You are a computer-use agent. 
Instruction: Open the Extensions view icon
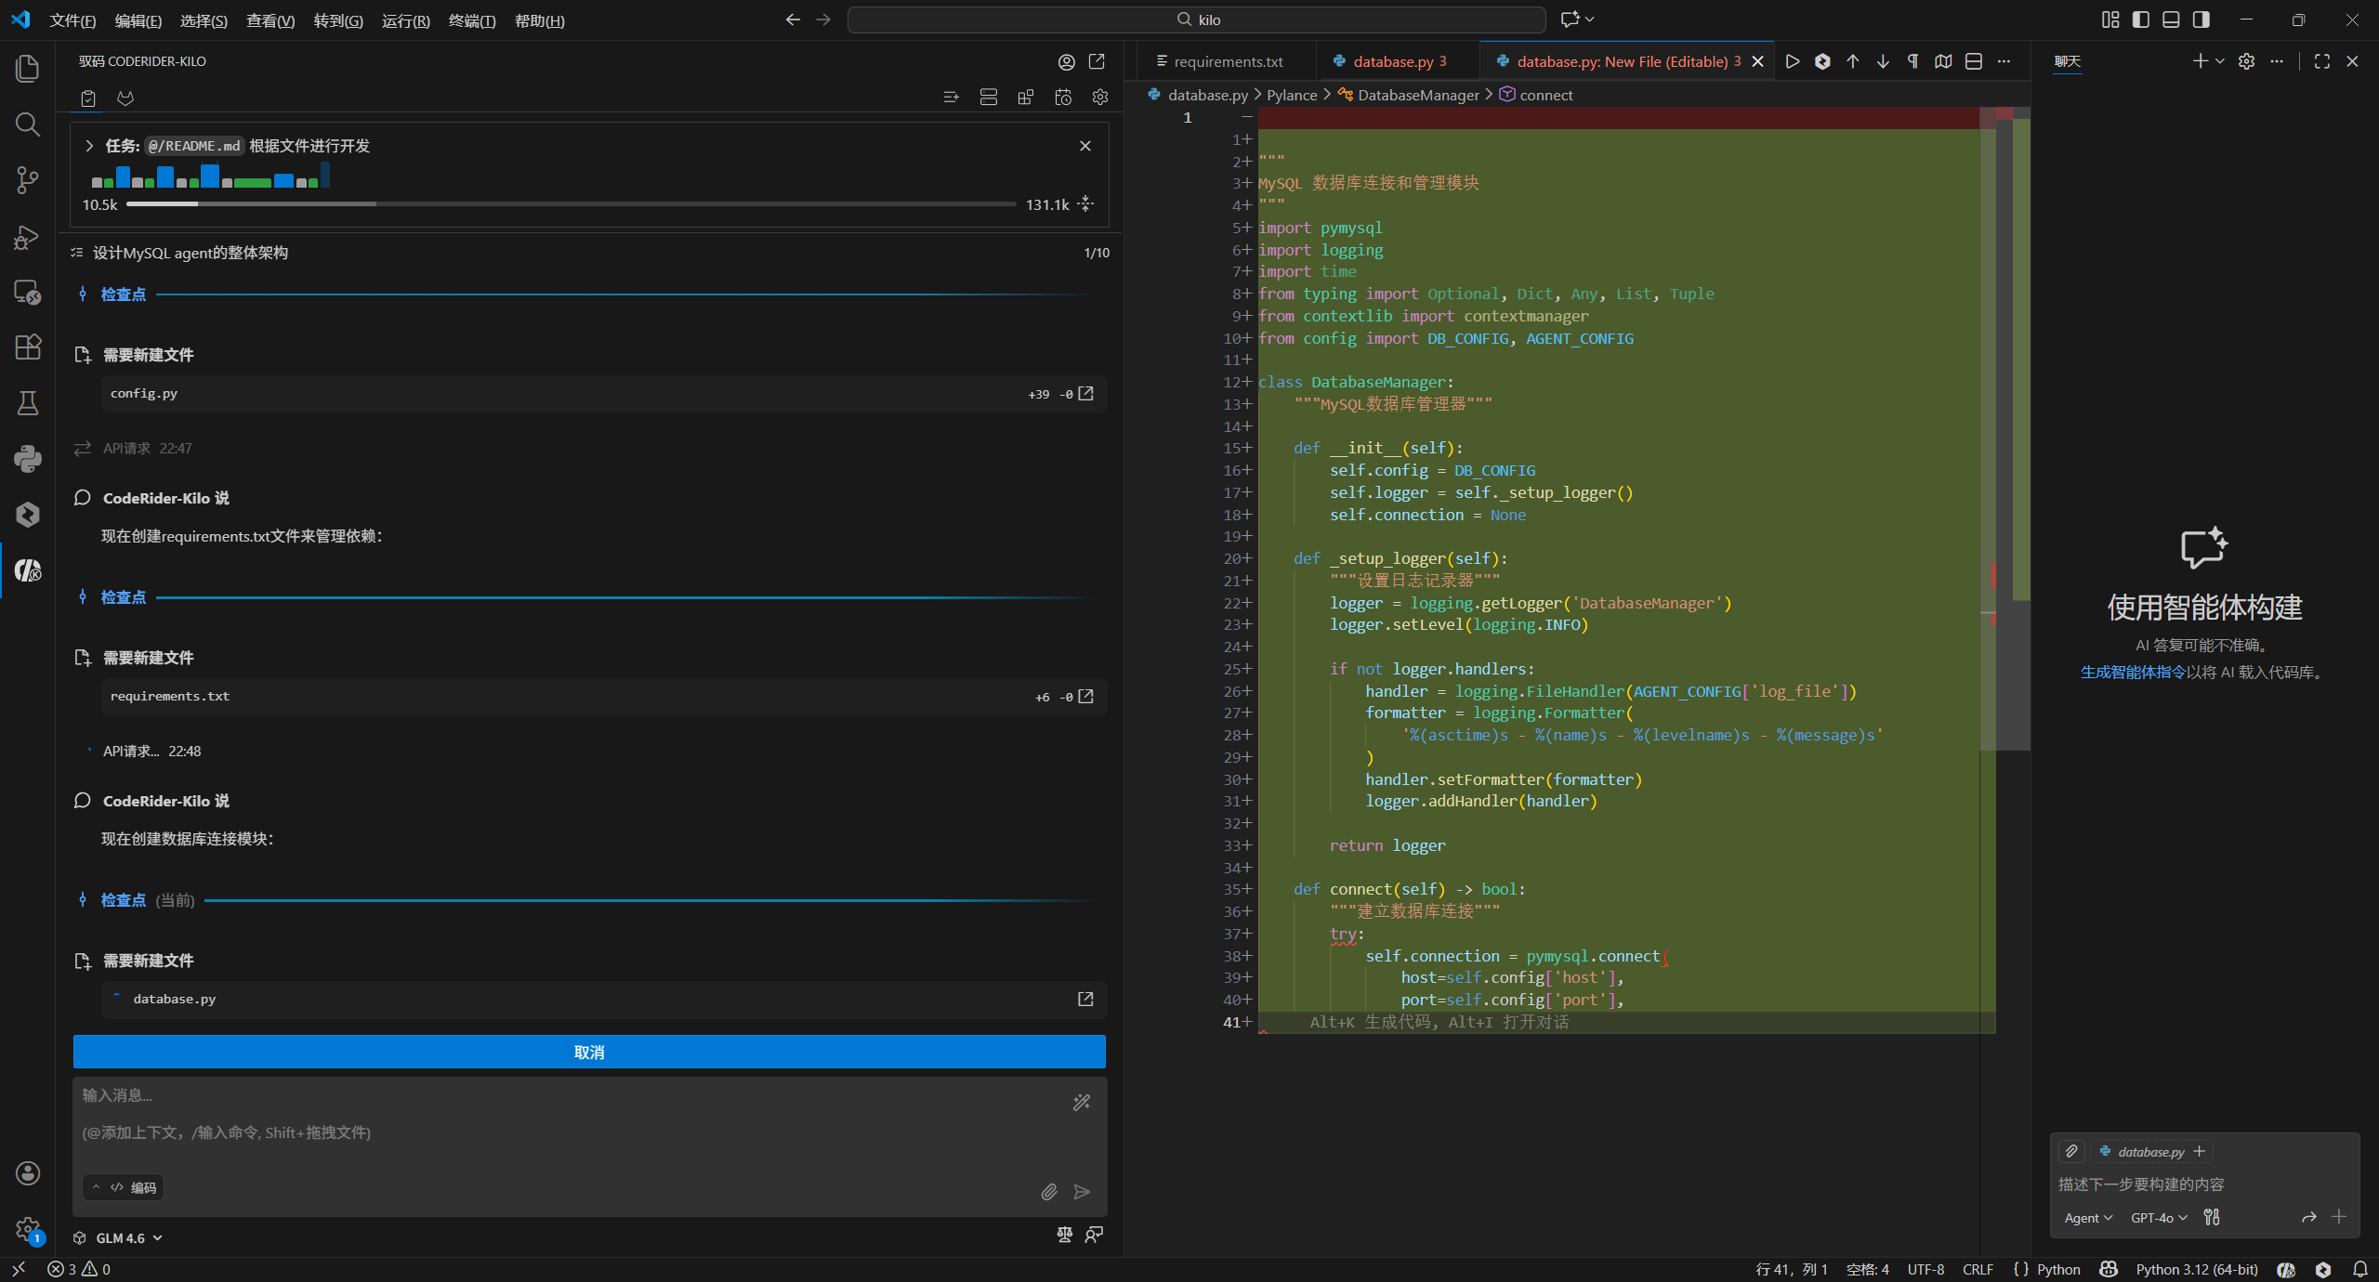click(x=28, y=347)
